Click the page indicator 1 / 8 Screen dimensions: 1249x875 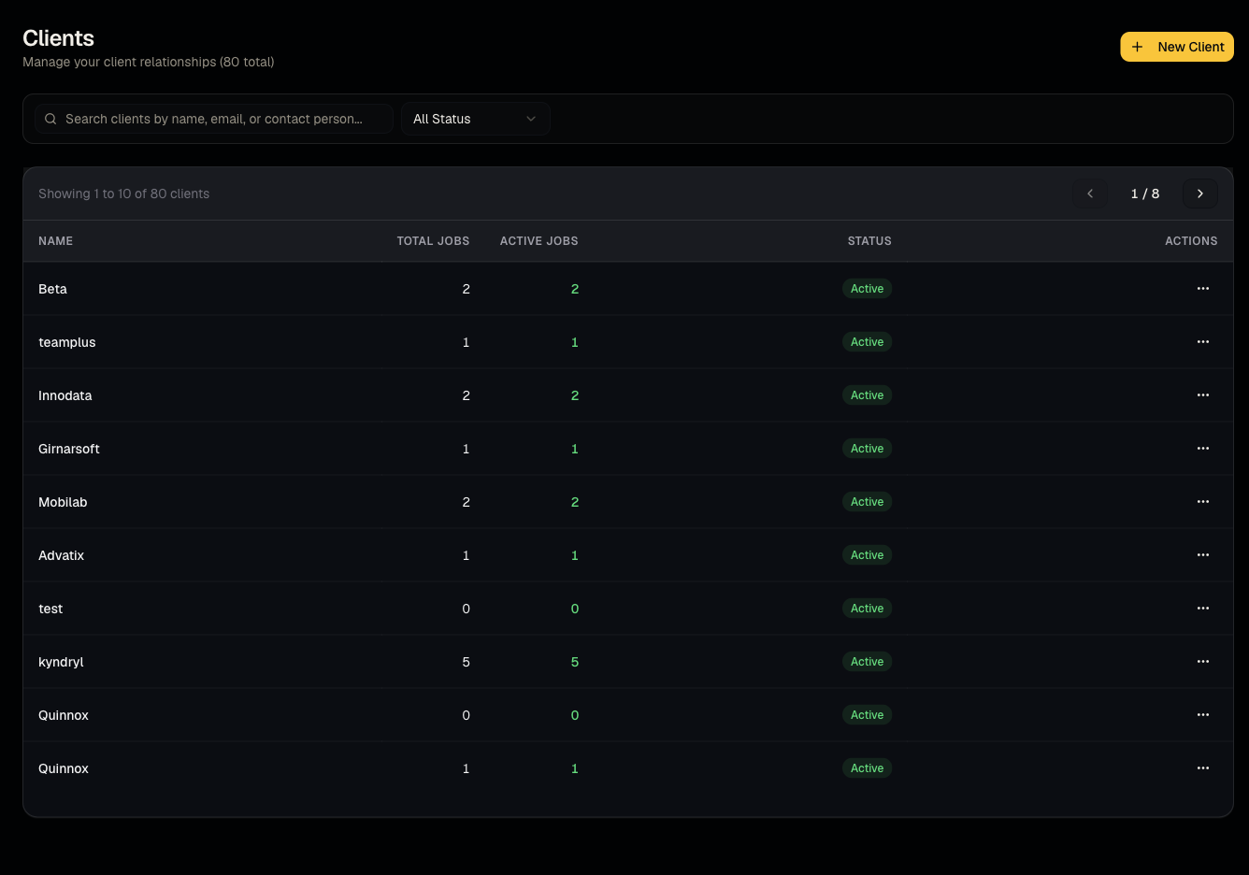point(1145,194)
